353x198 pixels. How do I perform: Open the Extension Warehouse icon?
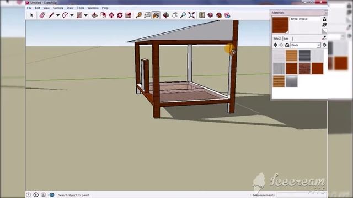pyautogui.click(x=219, y=15)
